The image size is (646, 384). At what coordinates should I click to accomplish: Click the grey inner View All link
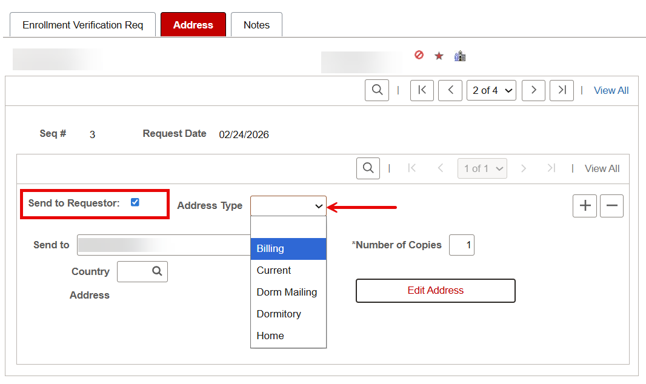click(602, 169)
